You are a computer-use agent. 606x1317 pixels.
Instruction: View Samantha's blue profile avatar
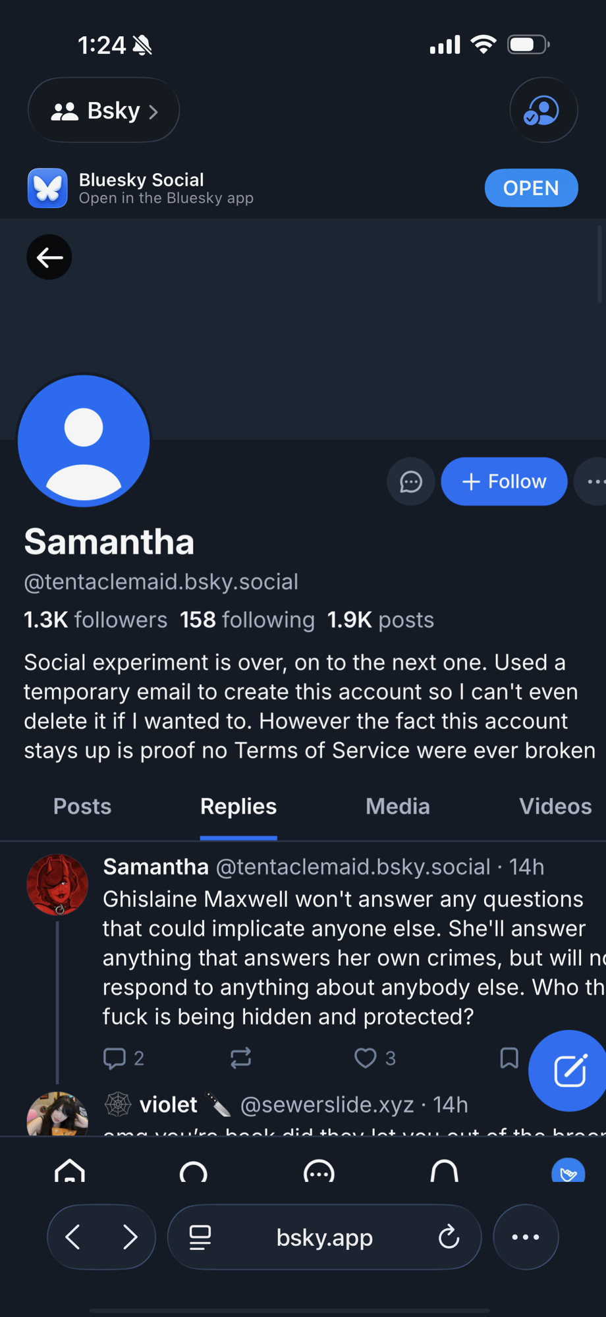click(x=84, y=441)
